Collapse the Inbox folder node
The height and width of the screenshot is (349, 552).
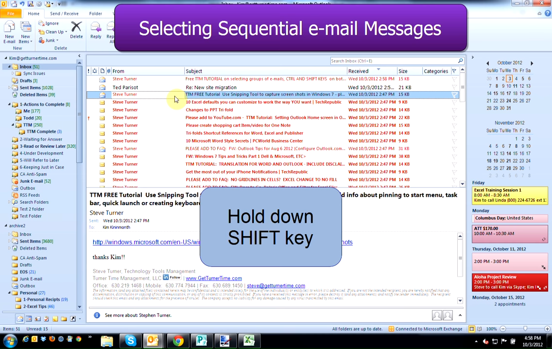coord(9,66)
